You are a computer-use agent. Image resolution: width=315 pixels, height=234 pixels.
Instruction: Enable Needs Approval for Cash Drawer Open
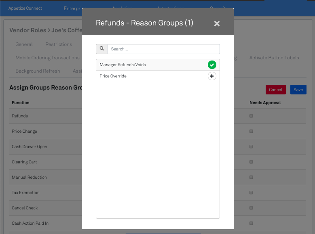click(251, 146)
